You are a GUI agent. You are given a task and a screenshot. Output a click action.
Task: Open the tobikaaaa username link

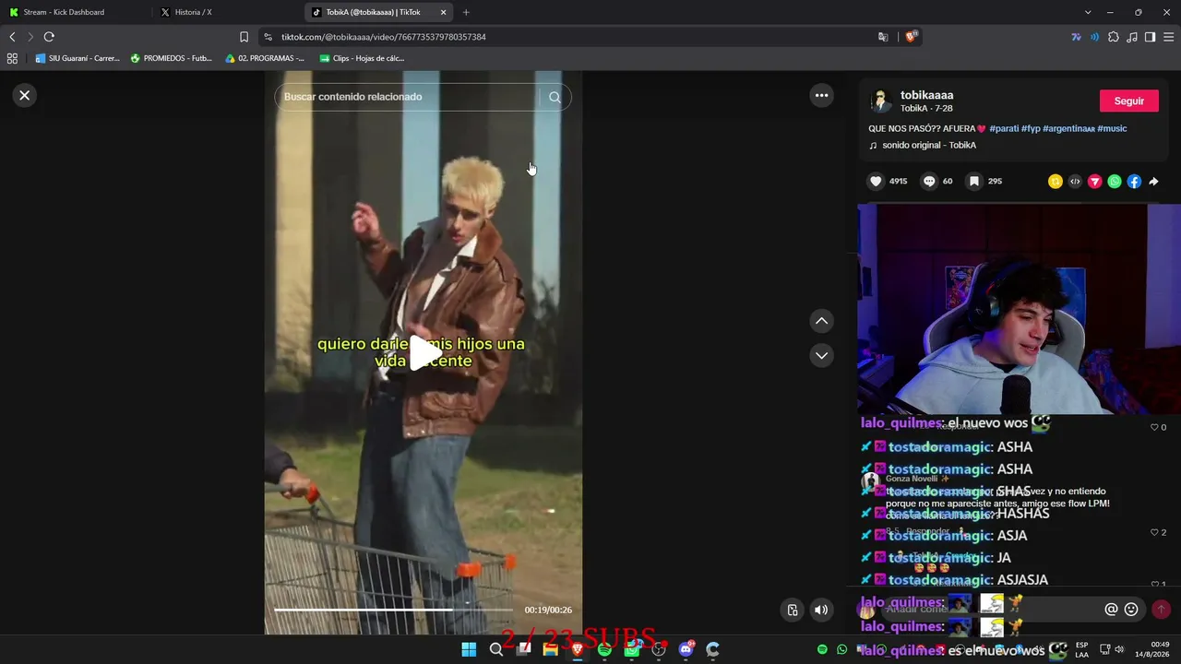(926, 95)
